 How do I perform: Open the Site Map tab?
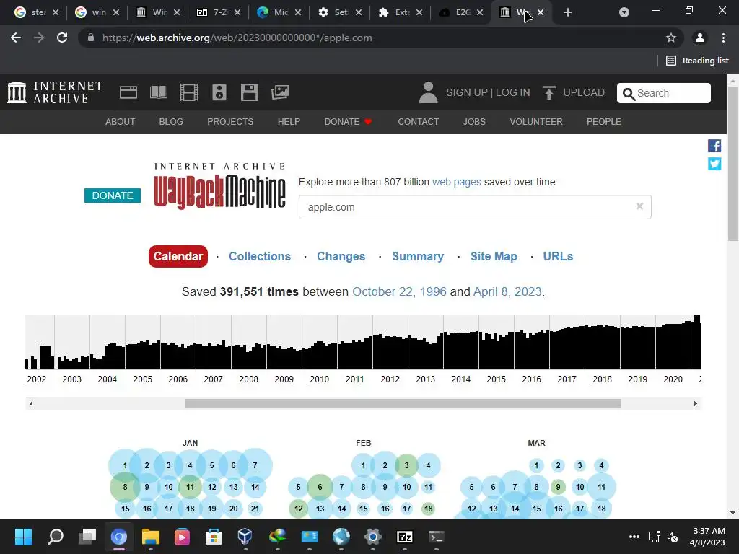tap(494, 256)
